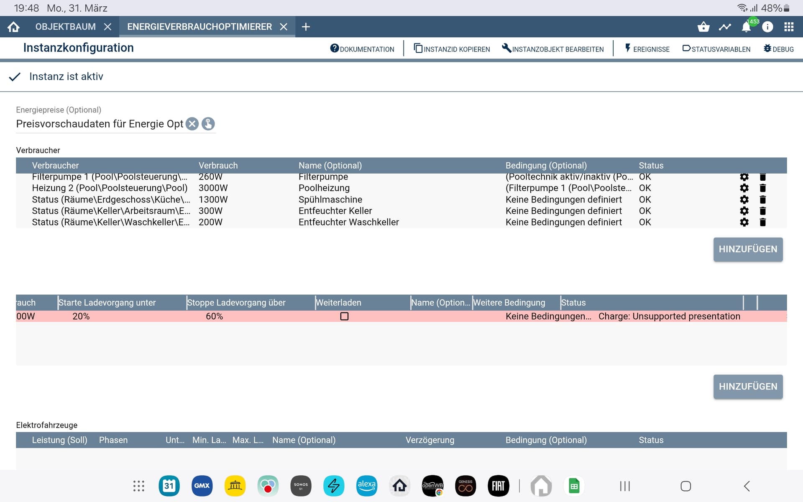Edit the Entfeuchter Keller row with gear icon
The width and height of the screenshot is (803, 502).
pyautogui.click(x=744, y=211)
